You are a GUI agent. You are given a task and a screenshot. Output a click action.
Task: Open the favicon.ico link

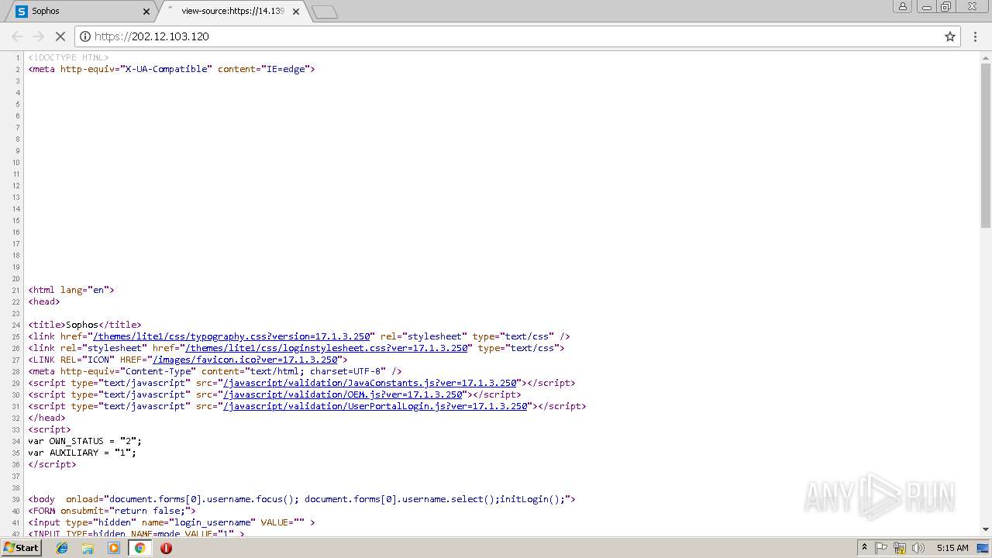pos(246,360)
